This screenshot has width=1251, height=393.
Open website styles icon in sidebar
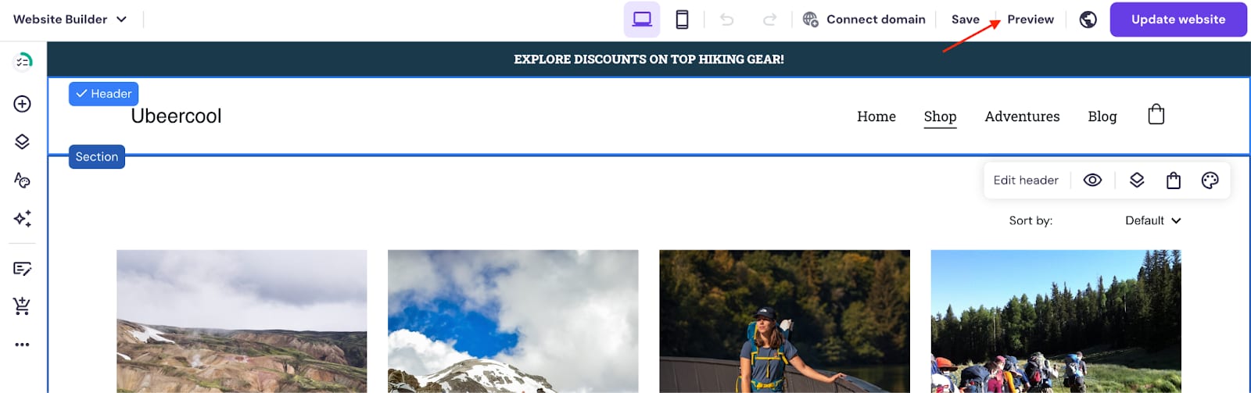pyautogui.click(x=22, y=180)
